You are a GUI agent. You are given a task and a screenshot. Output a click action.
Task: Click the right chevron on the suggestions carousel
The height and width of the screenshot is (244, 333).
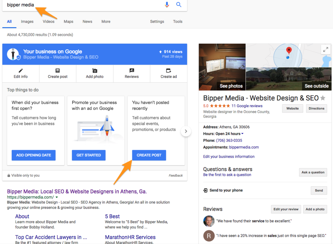(186, 131)
